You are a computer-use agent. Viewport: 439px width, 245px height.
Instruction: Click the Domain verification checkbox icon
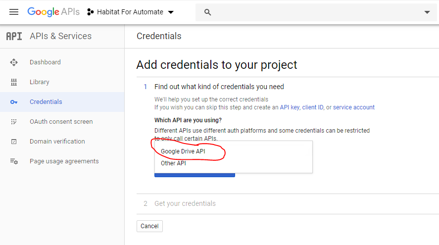pos(14,142)
